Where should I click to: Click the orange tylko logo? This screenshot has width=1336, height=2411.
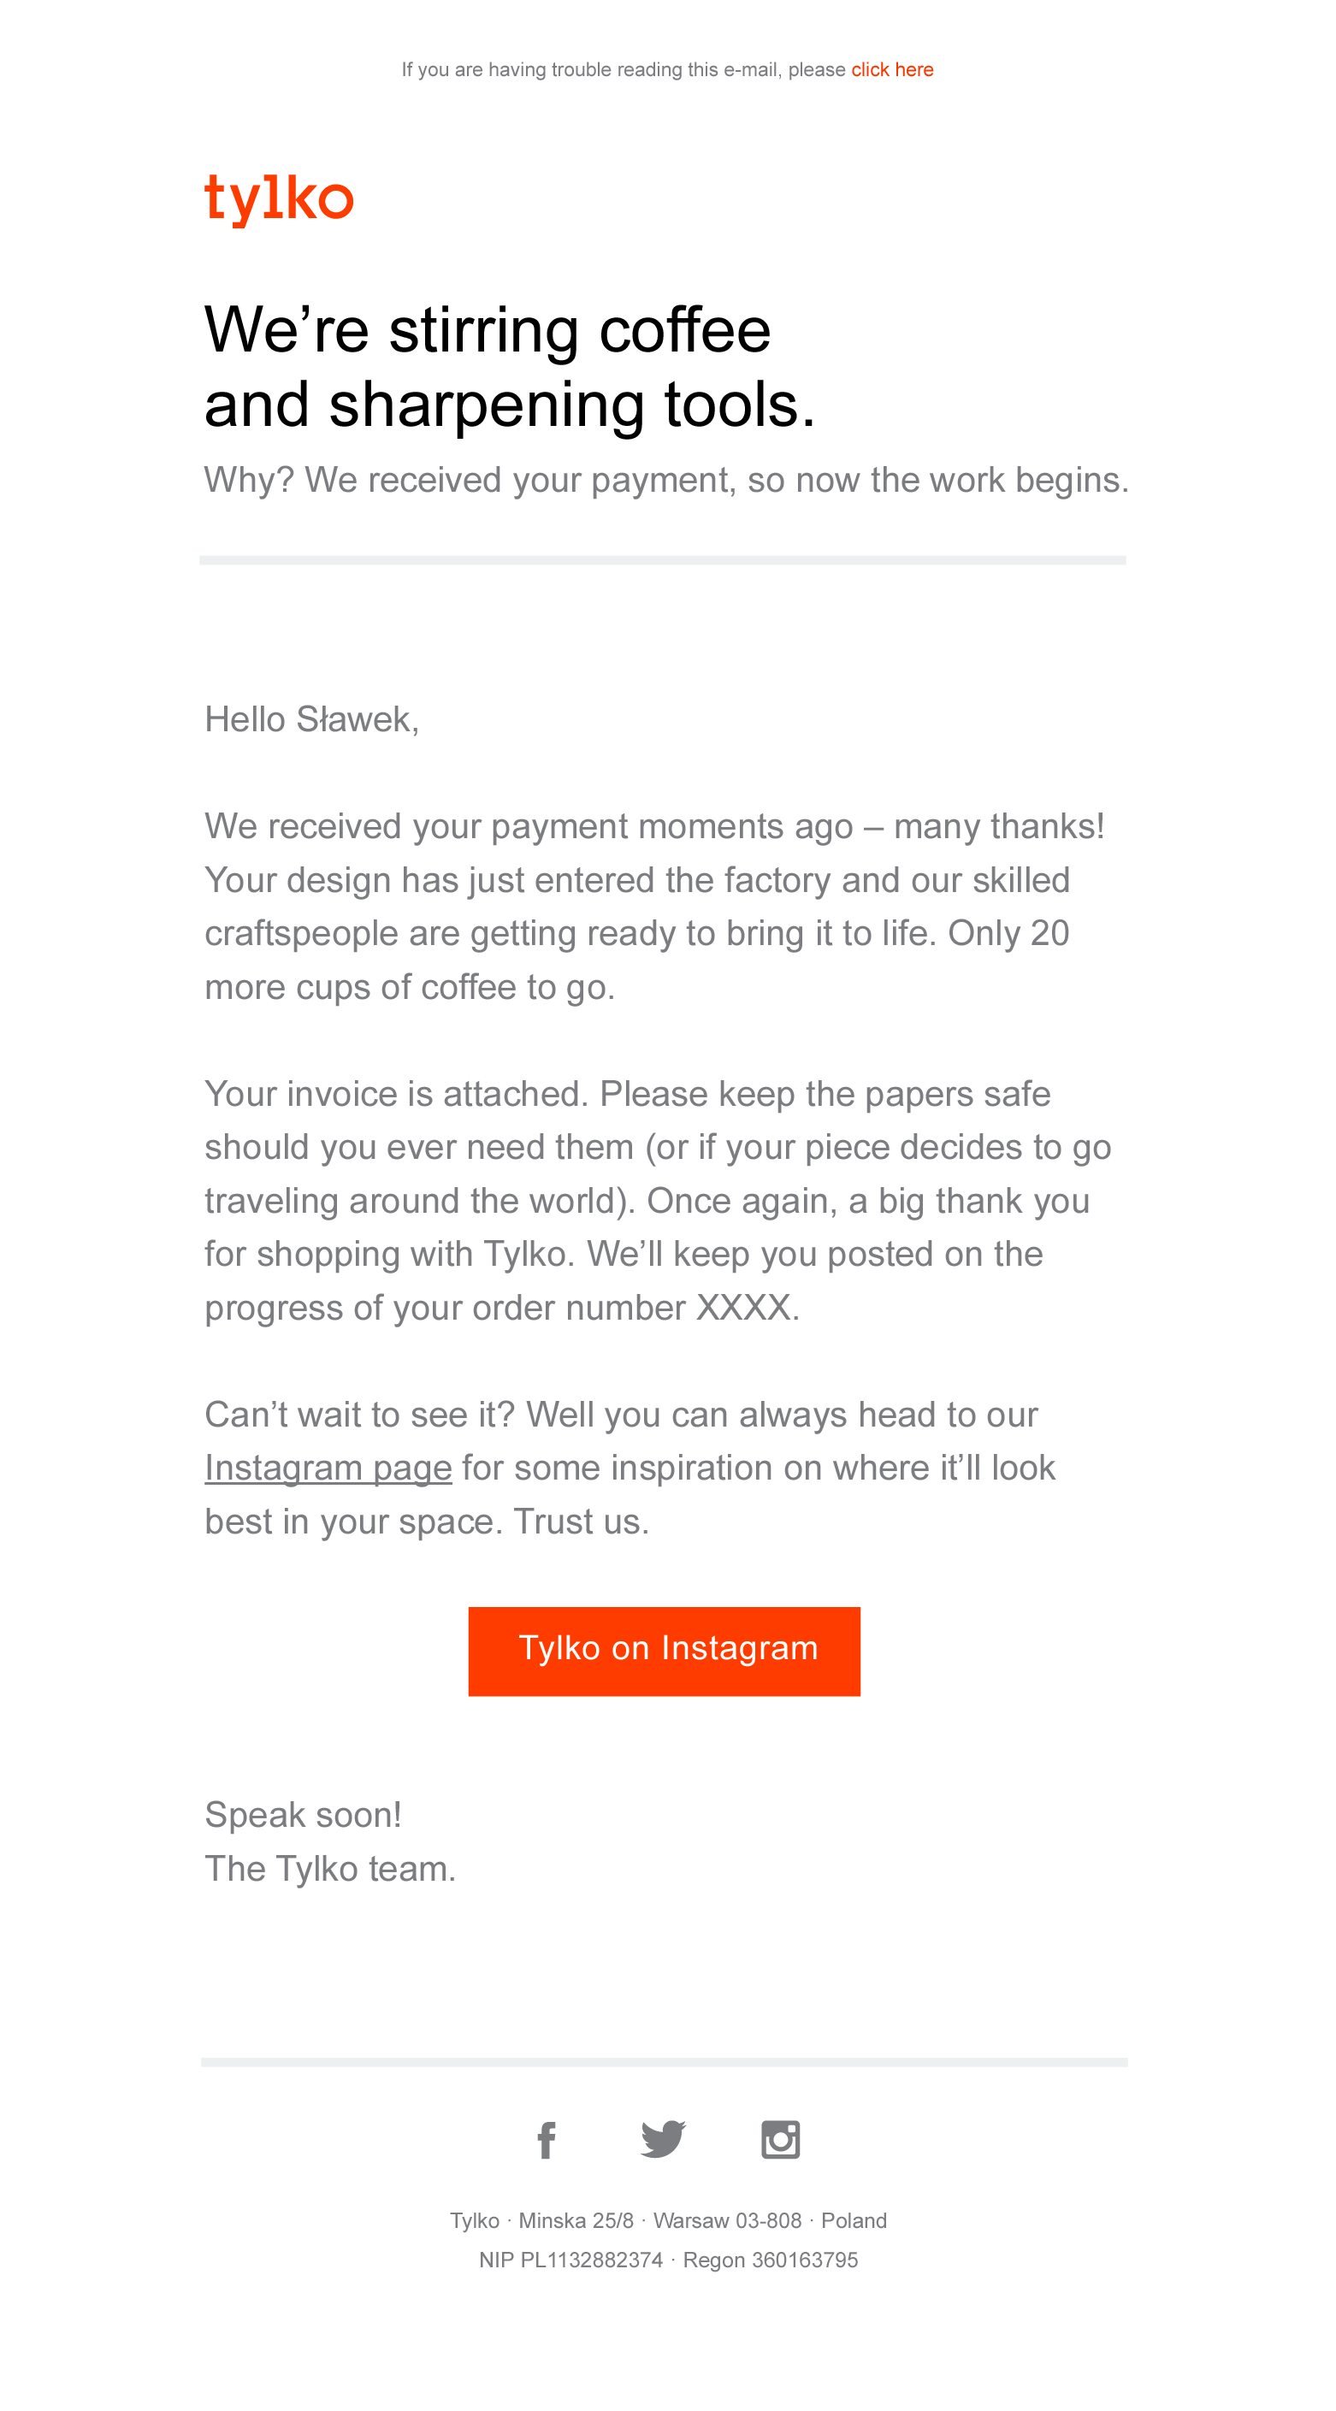tap(279, 199)
